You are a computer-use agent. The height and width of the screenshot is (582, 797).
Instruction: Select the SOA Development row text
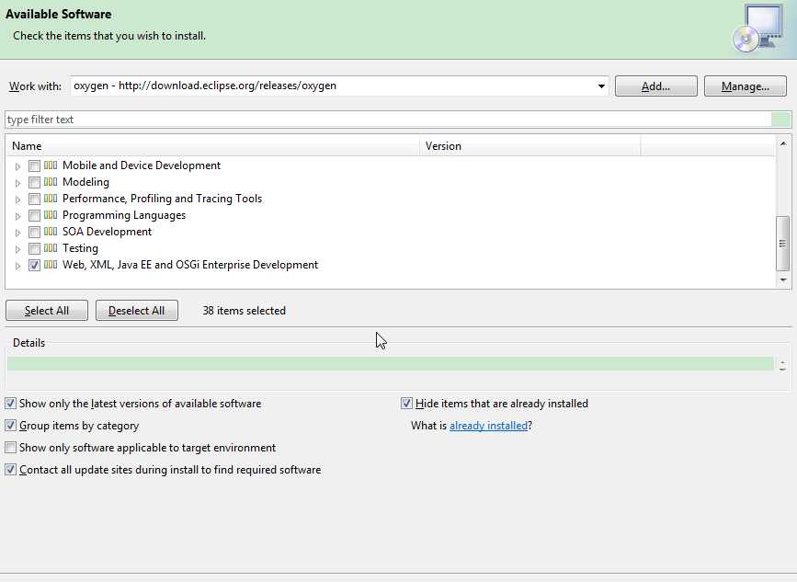(x=107, y=232)
